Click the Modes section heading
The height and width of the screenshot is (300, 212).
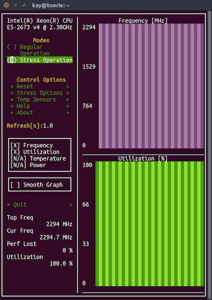[41, 40]
